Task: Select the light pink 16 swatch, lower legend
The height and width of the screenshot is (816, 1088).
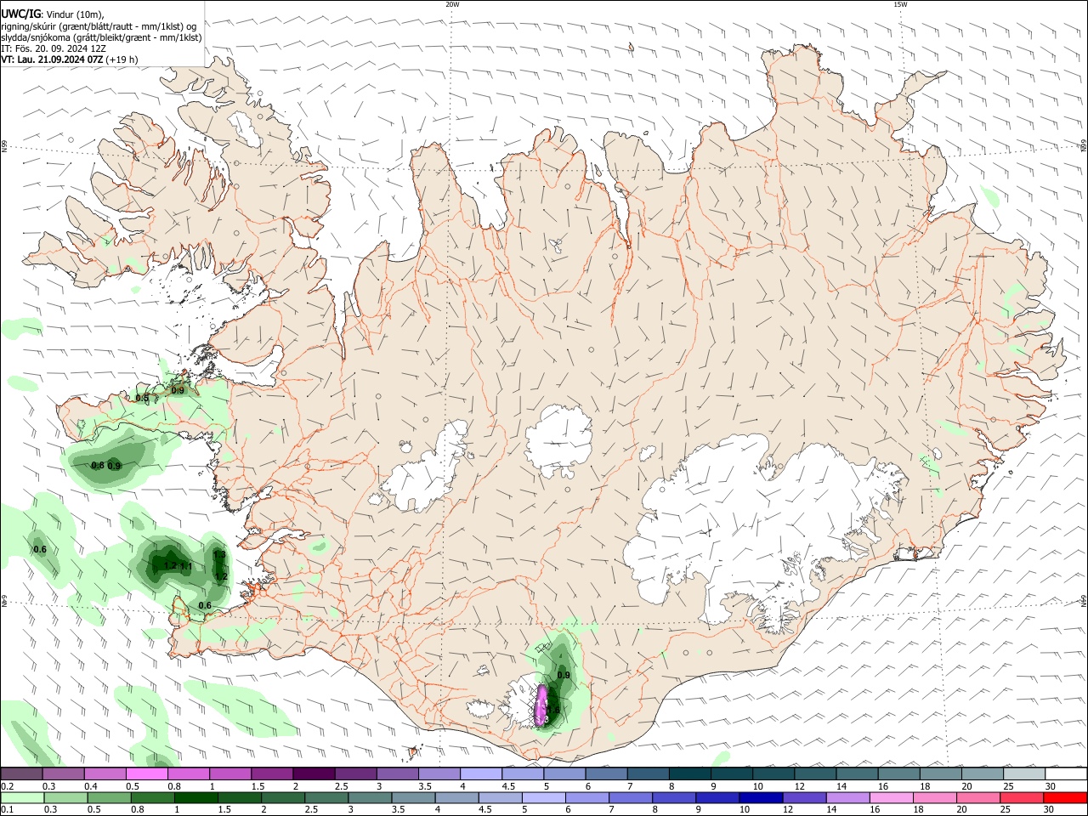Action: pyautogui.click(x=892, y=797)
